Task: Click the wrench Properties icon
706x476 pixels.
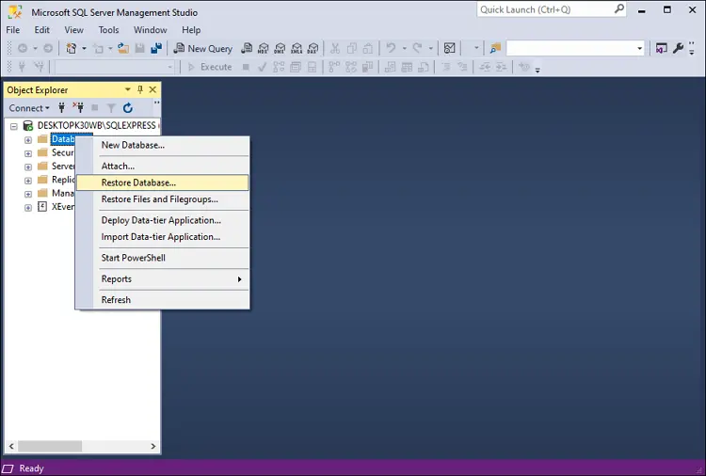Action: [x=678, y=48]
